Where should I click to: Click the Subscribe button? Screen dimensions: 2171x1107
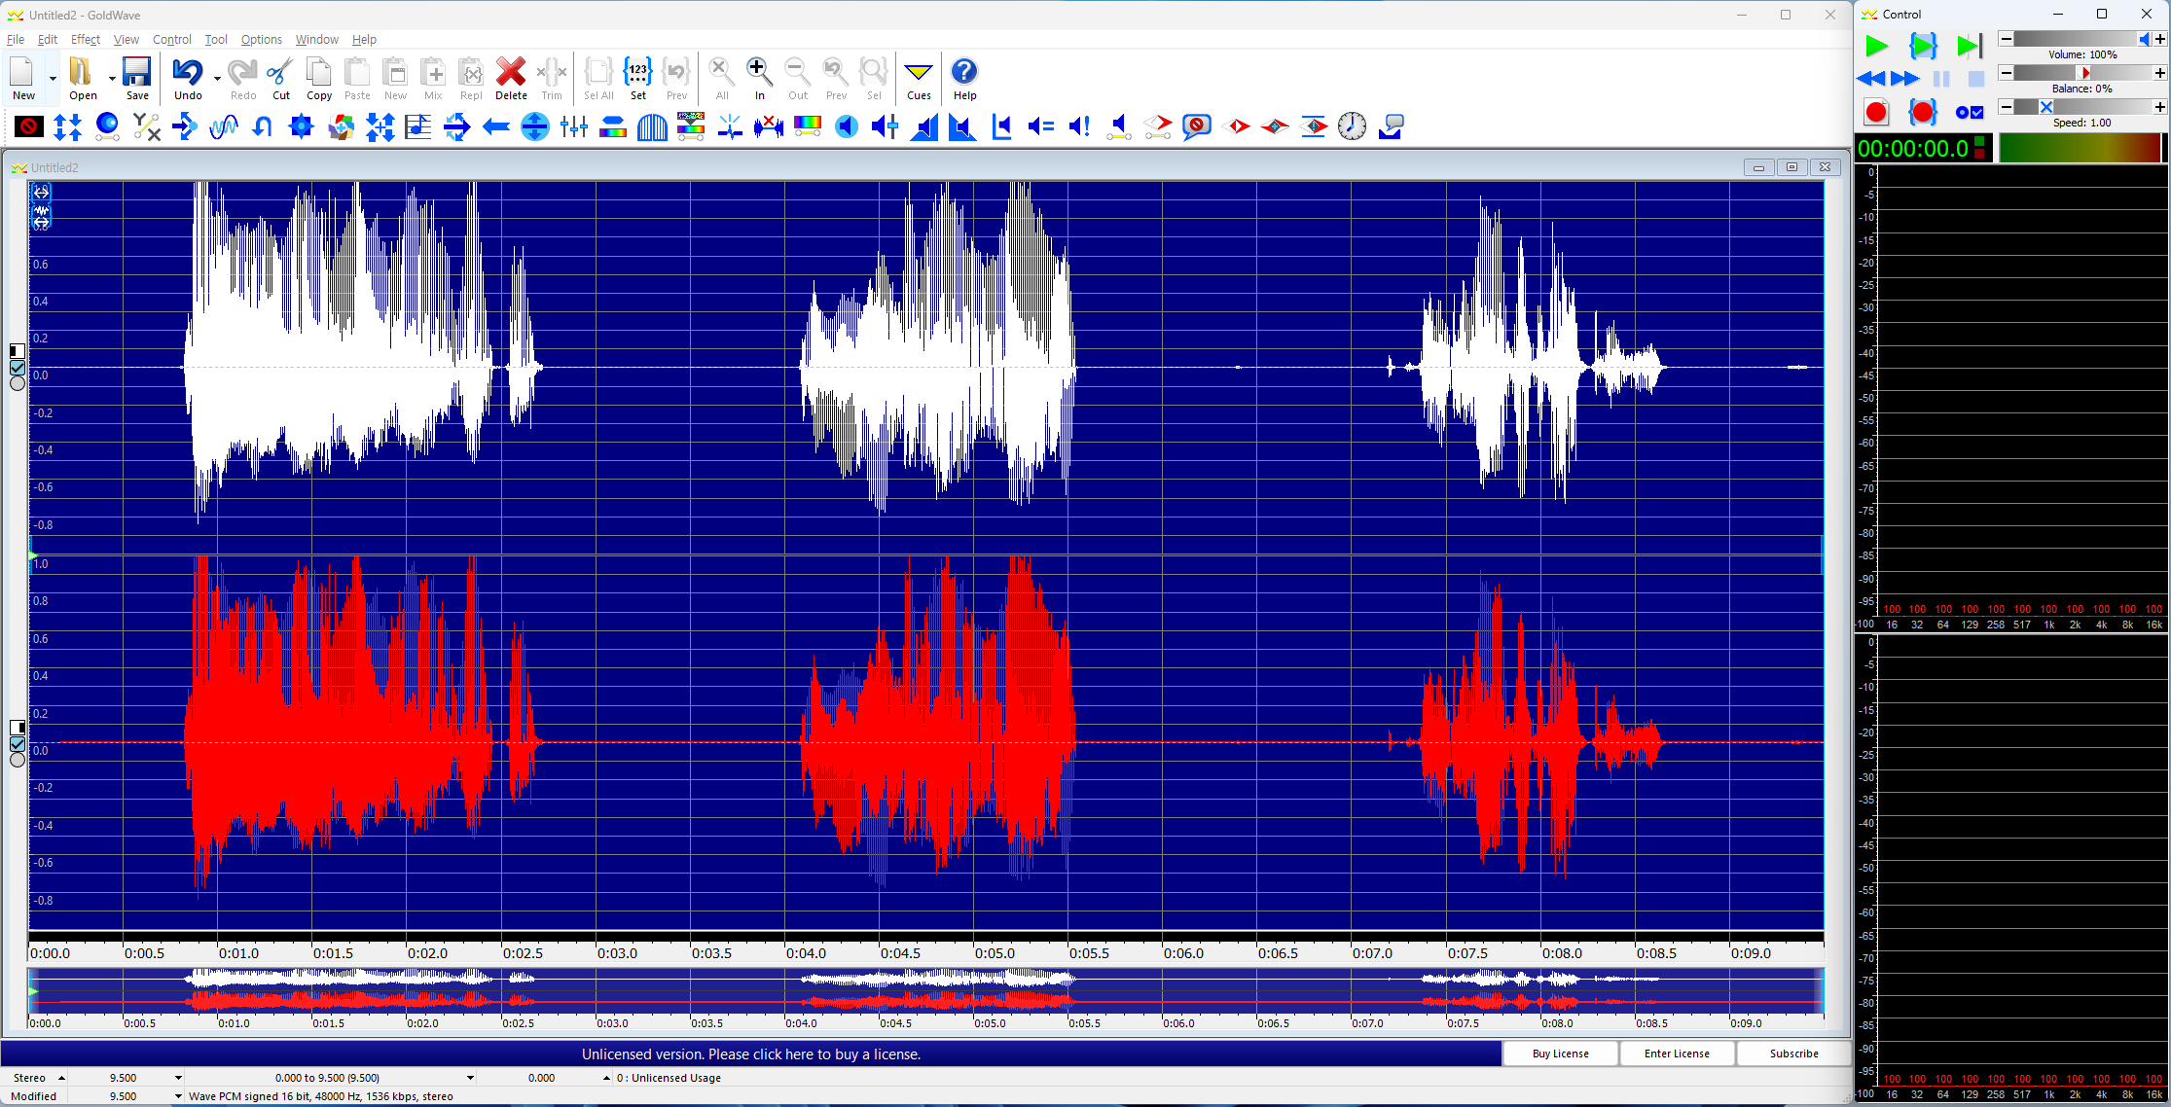1793,1053
